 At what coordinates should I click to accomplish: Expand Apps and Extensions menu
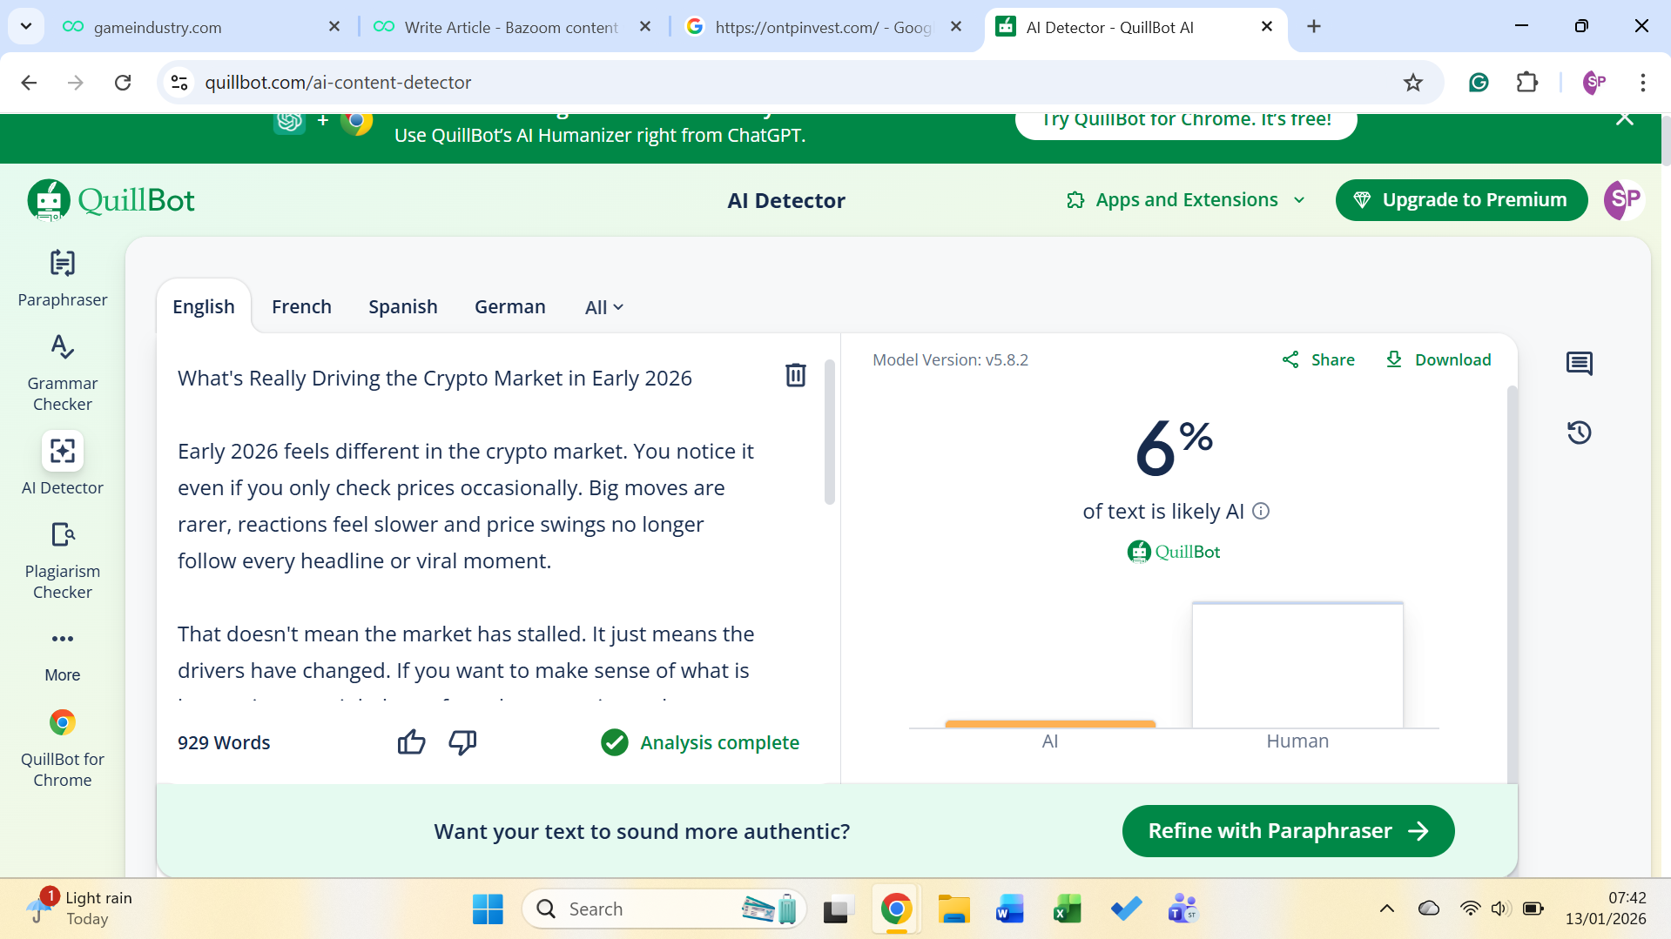coord(1185,200)
